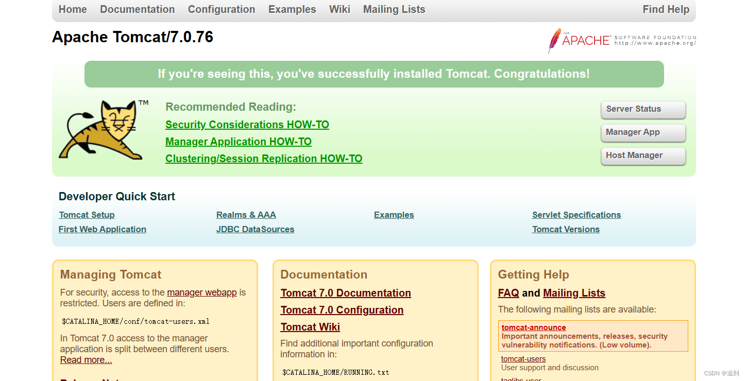Image resolution: width=747 pixels, height=381 pixels.
Task: Open the Tomcat Versions link
Action: (x=566, y=229)
